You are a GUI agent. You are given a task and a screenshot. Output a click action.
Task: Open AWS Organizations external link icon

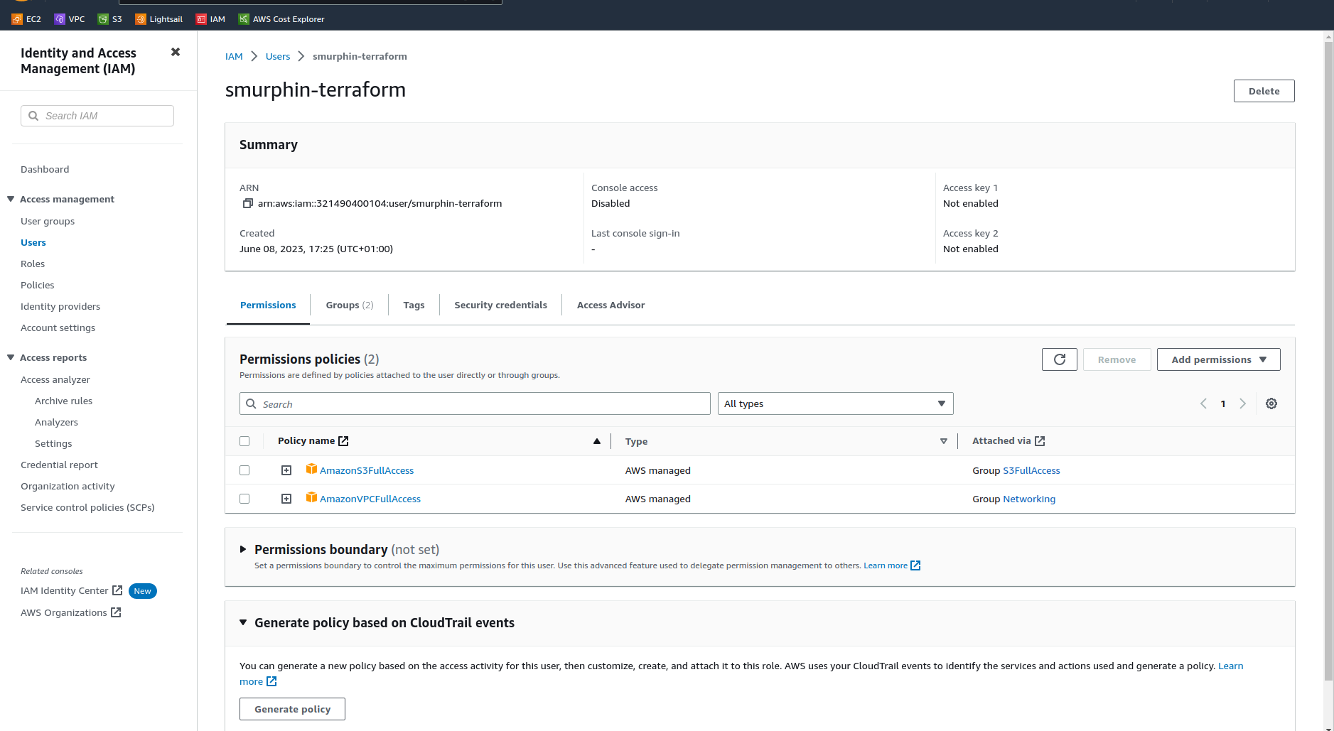tap(116, 612)
